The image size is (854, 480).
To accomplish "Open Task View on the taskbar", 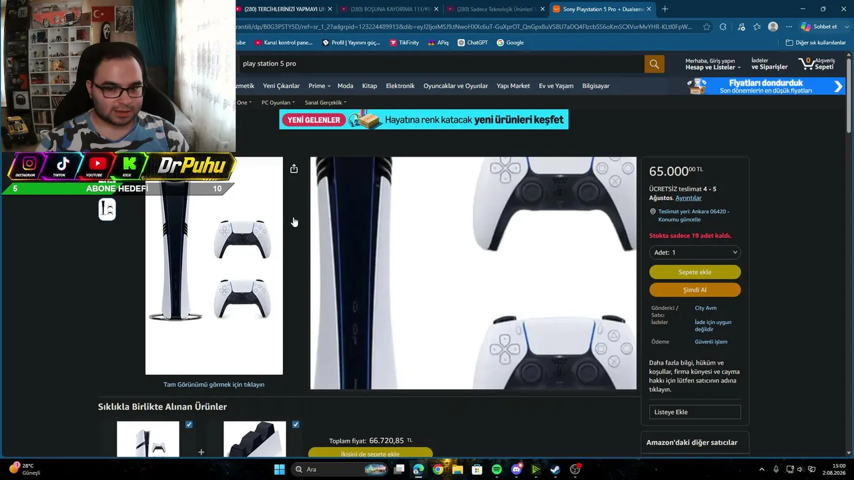I will pyautogui.click(x=399, y=469).
